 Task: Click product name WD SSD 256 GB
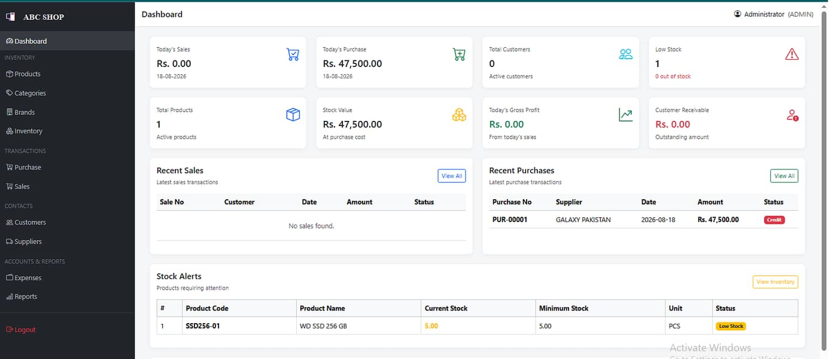(323, 326)
